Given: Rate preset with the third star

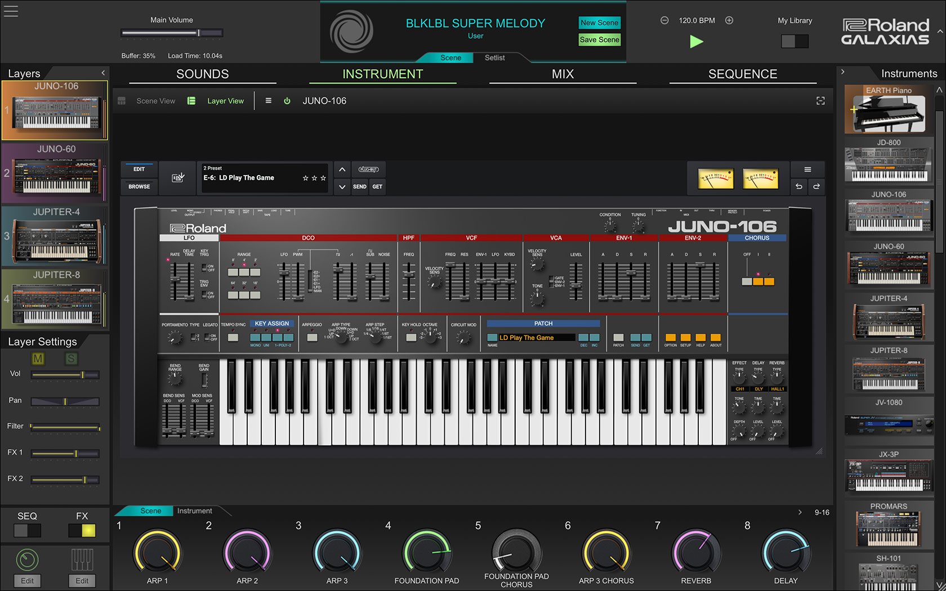Looking at the screenshot, I should coord(323,178).
